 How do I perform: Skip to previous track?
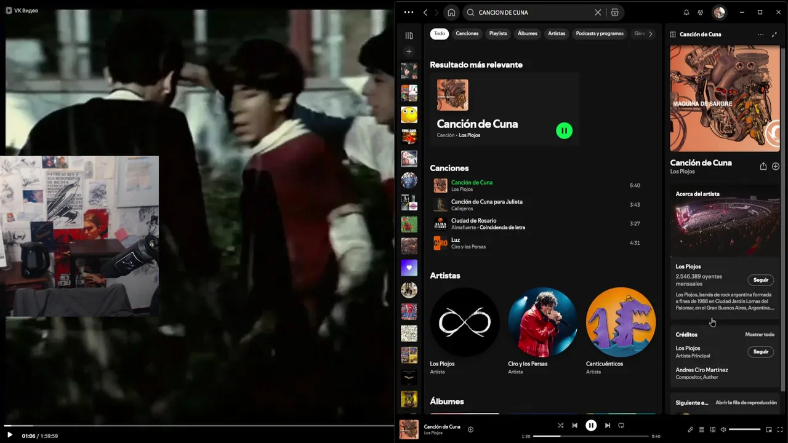pos(574,425)
